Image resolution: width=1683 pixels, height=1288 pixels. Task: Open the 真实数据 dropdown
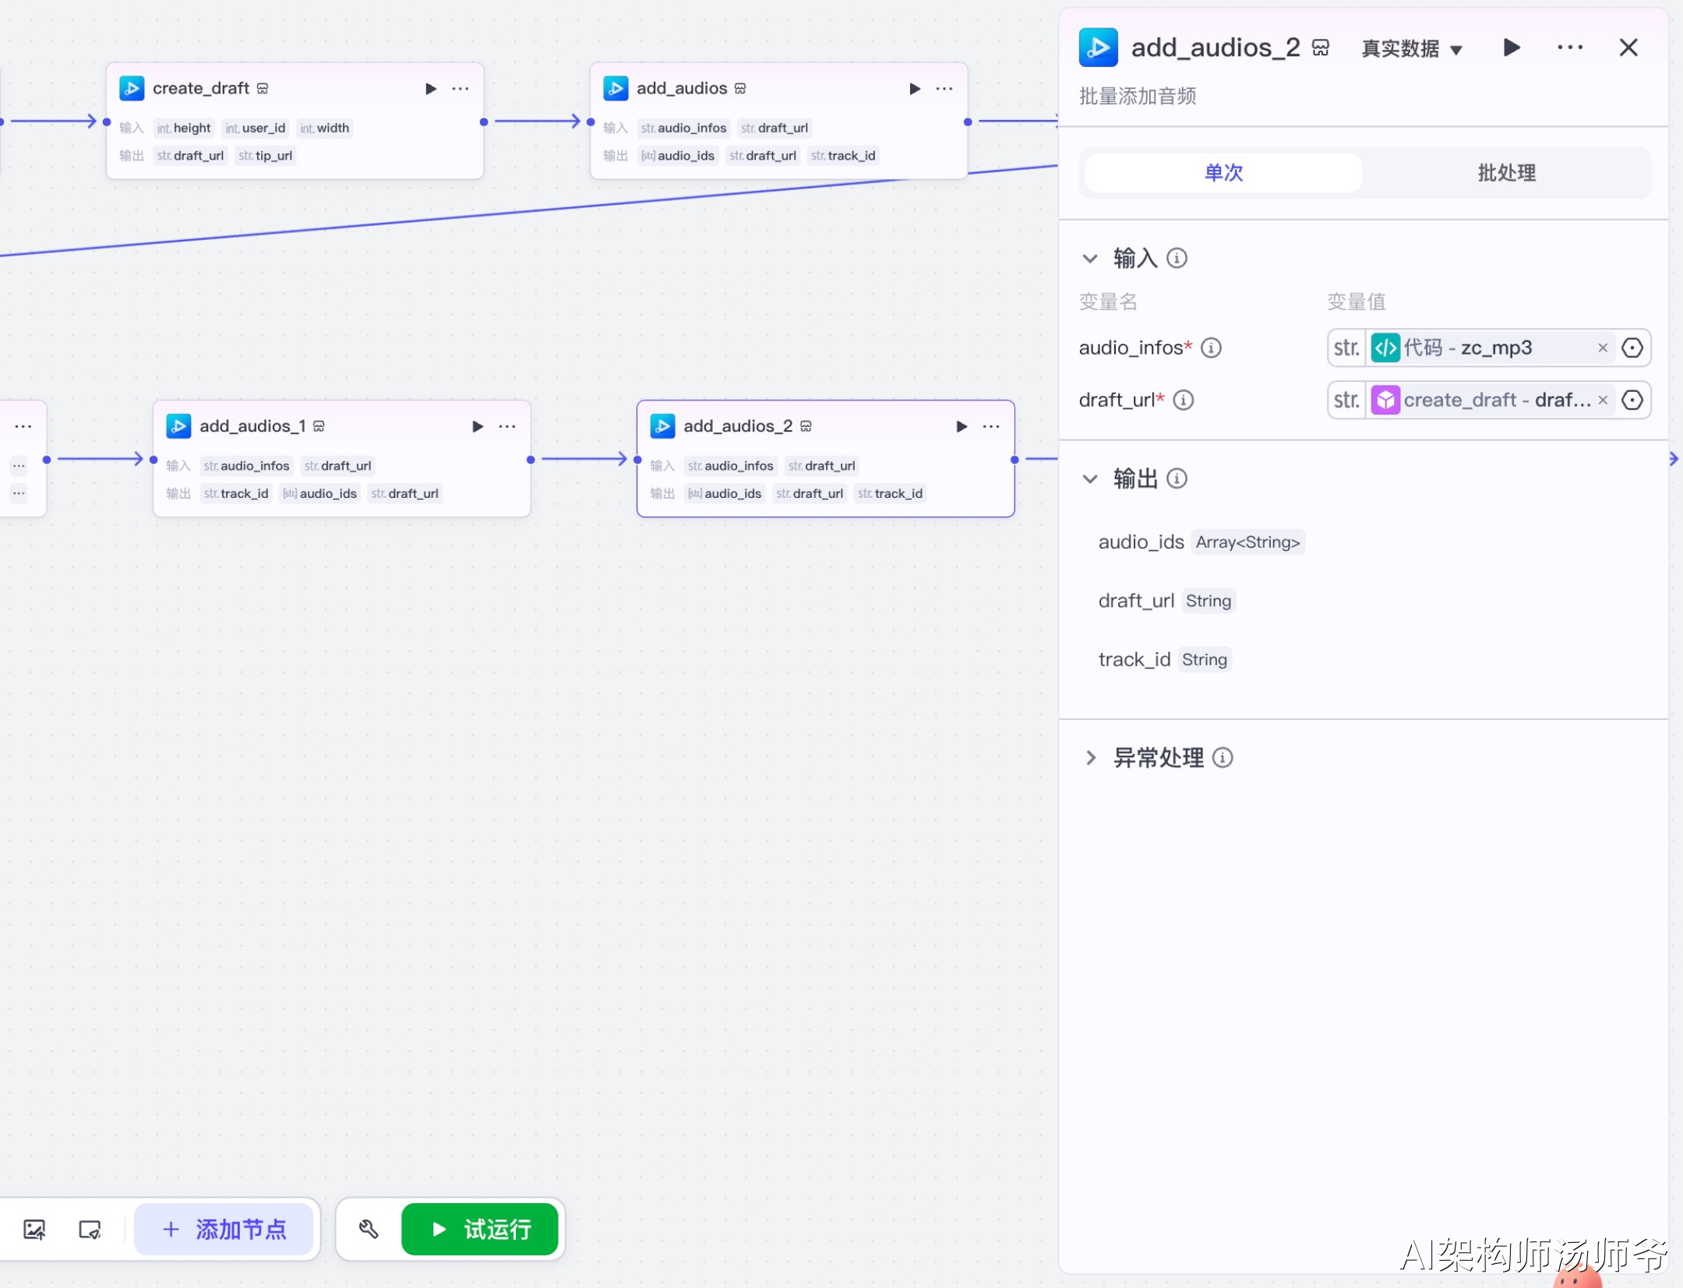click(1411, 49)
